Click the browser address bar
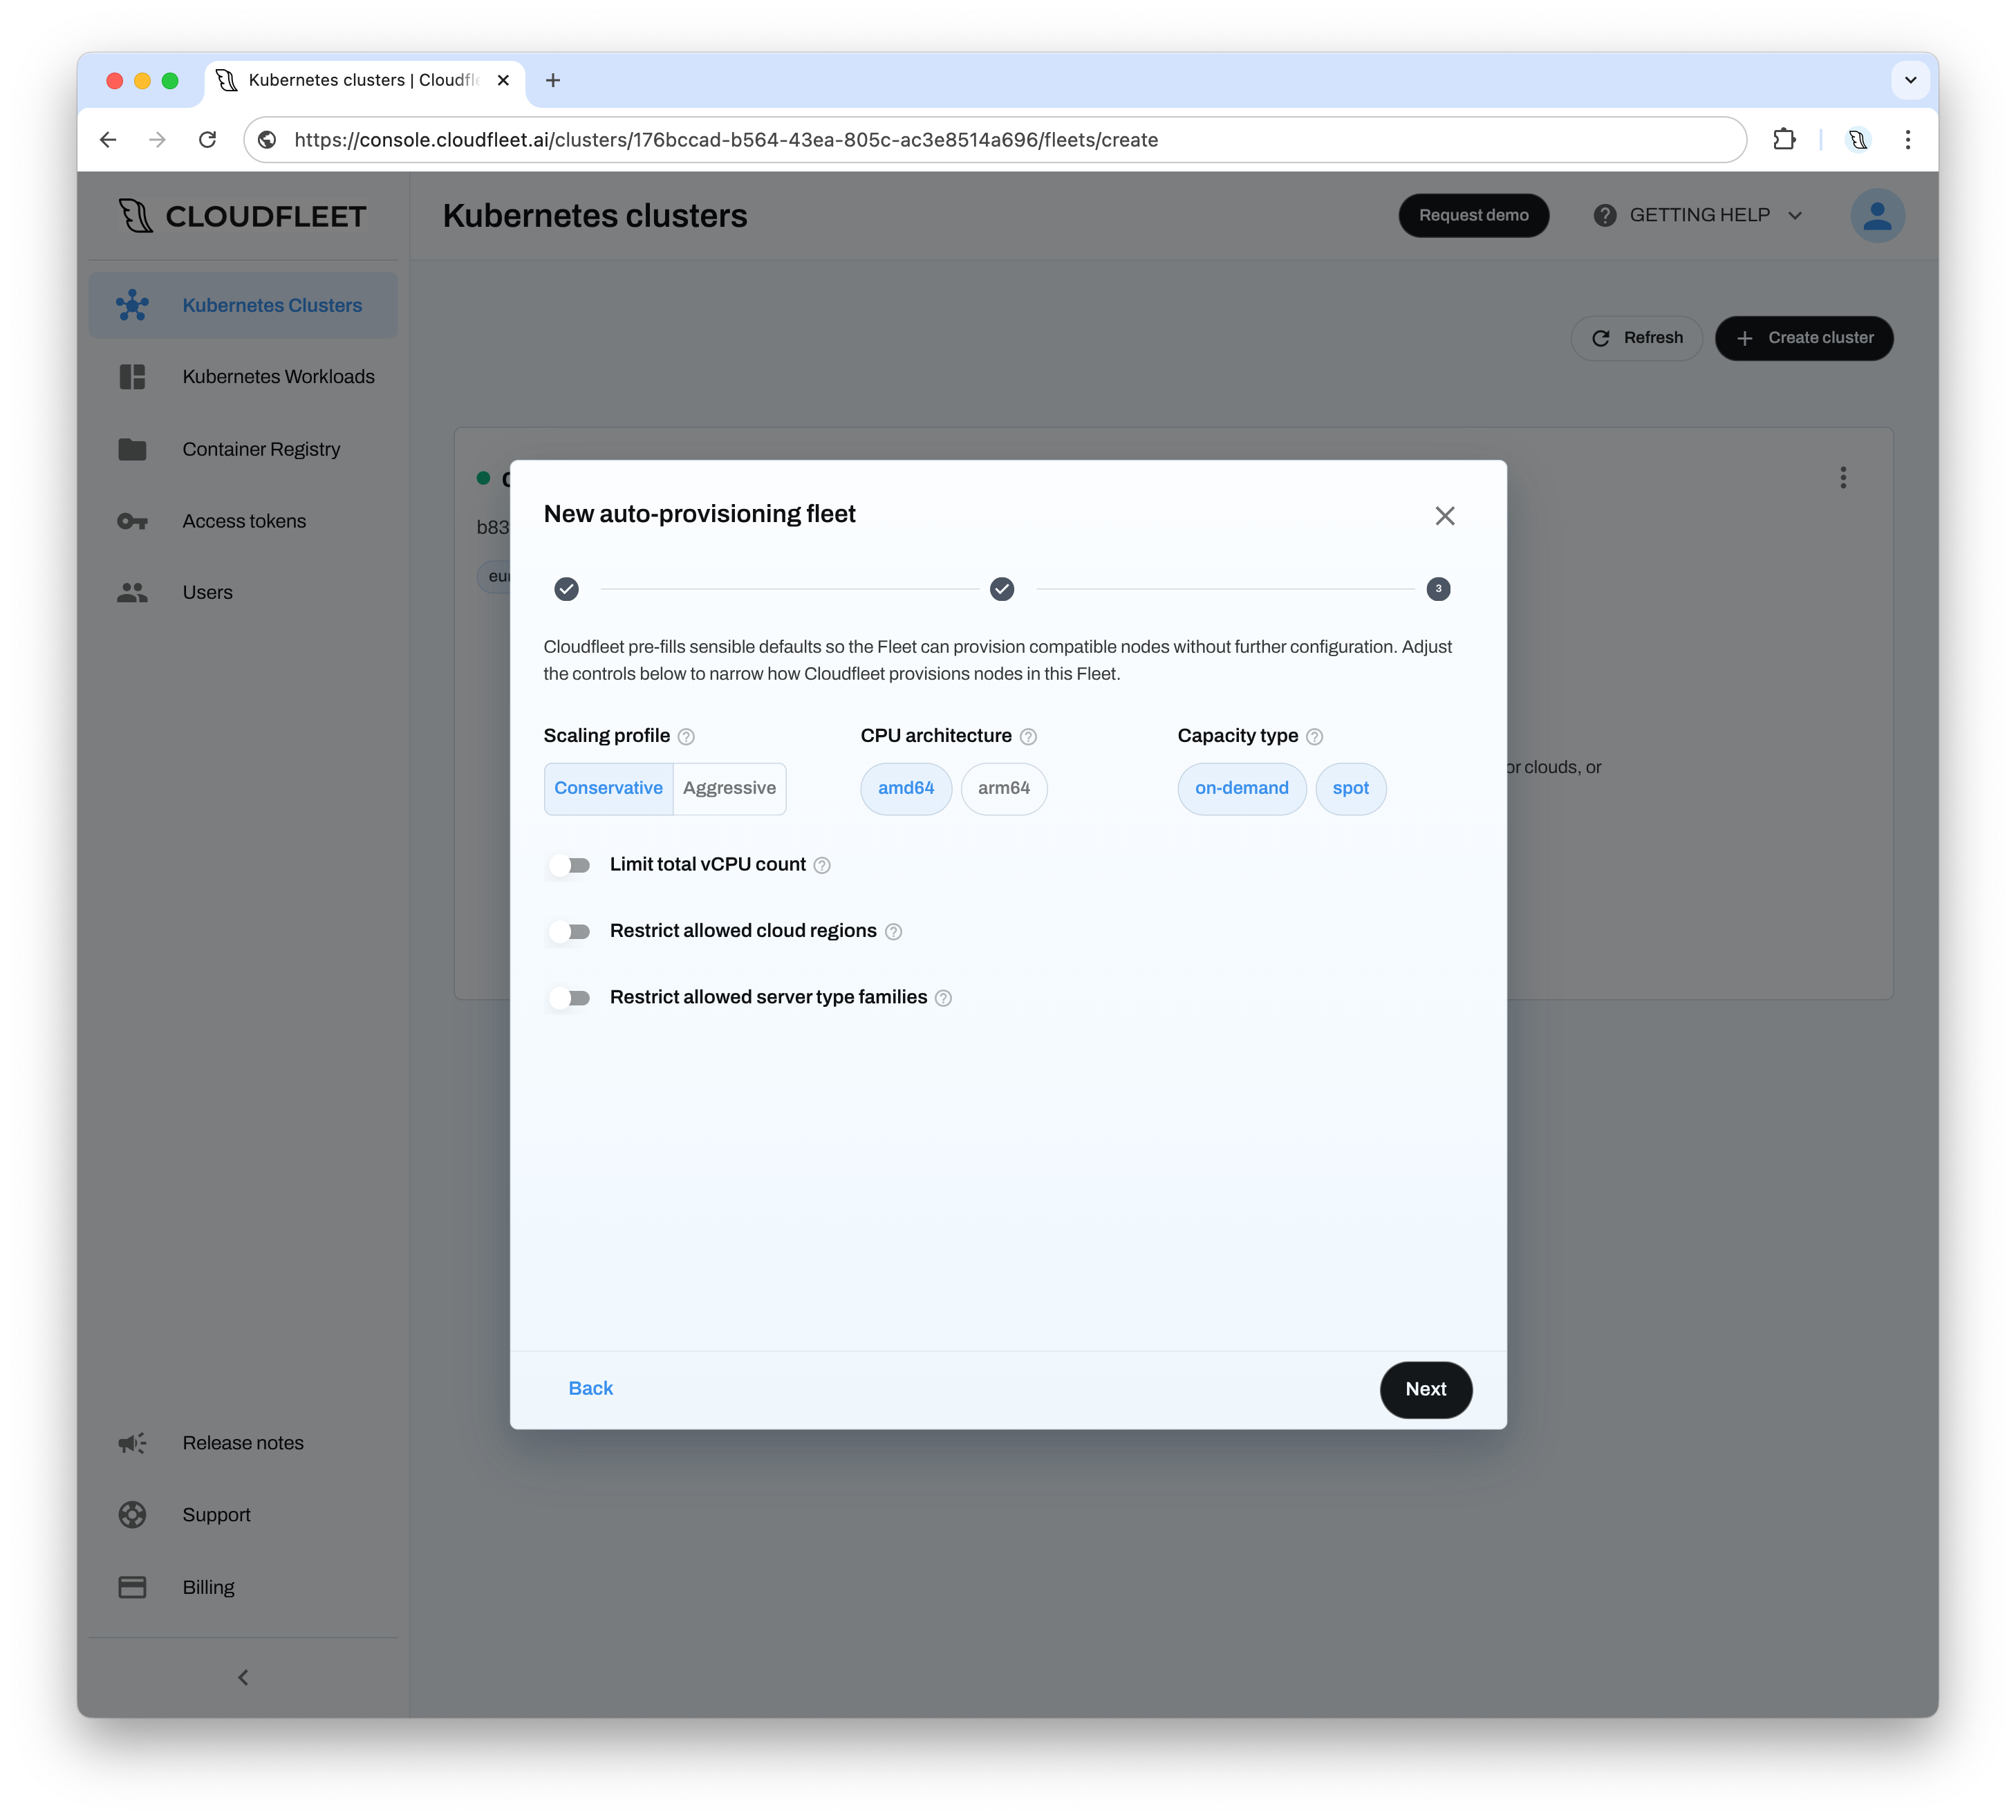This screenshot has width=2016, height=1820. (995, 140)
